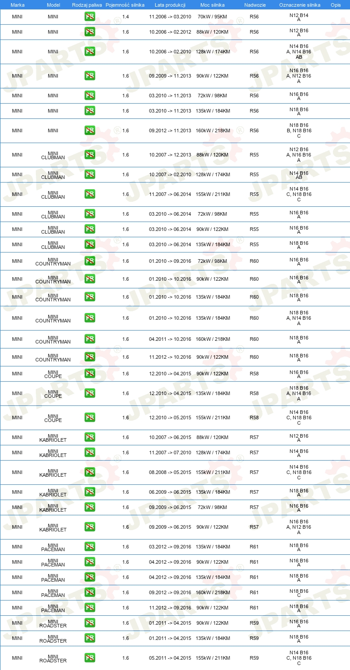Click the N14 B16 AB code in the Clubman row

tap(299, 175)
